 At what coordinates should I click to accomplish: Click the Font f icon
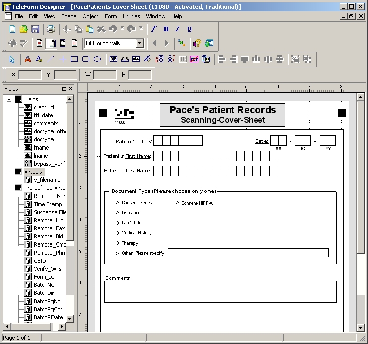click(154, 29)
